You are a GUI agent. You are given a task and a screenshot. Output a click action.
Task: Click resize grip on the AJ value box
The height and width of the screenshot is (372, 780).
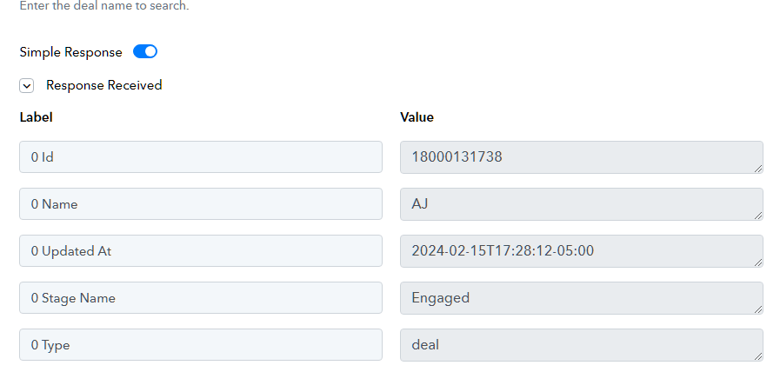[x=758, y=216]
